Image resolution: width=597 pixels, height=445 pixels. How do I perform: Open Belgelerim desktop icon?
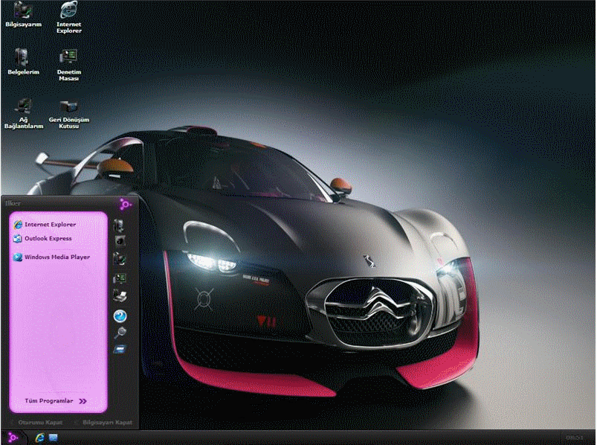click(x=23, y=61)
